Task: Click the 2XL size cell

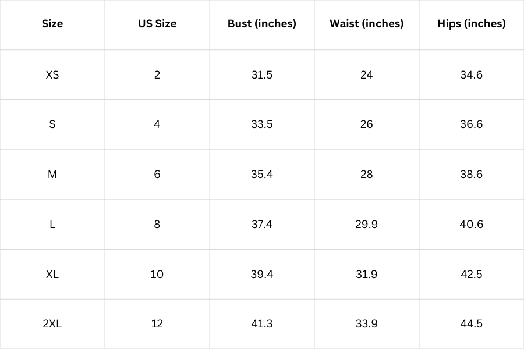Action: coord(52,324)
